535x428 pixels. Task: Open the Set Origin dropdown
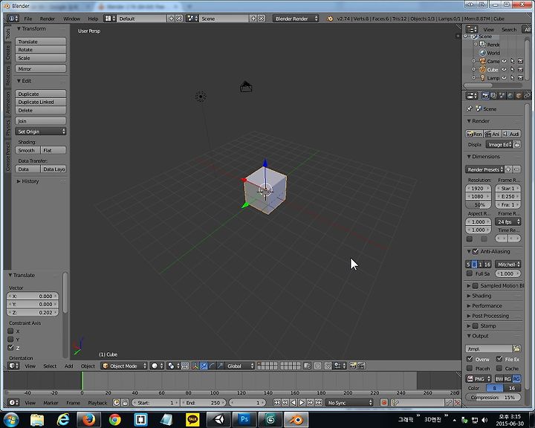(41, 132)
